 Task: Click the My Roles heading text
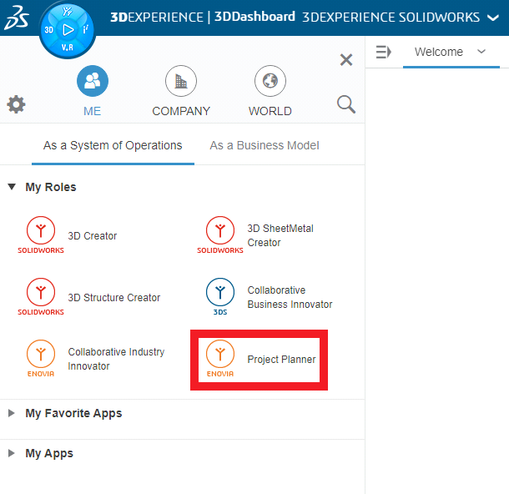[51, 187]
